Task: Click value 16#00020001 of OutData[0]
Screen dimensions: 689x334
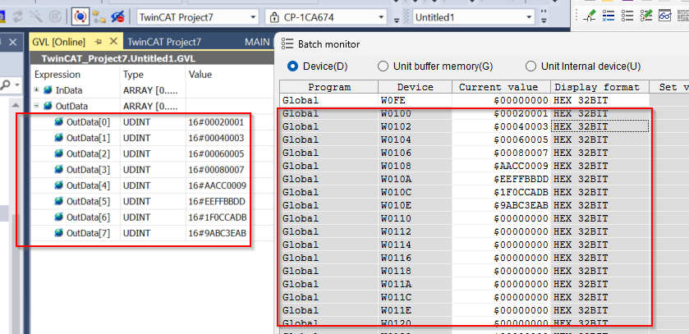Action: click(x=216, y=122)
